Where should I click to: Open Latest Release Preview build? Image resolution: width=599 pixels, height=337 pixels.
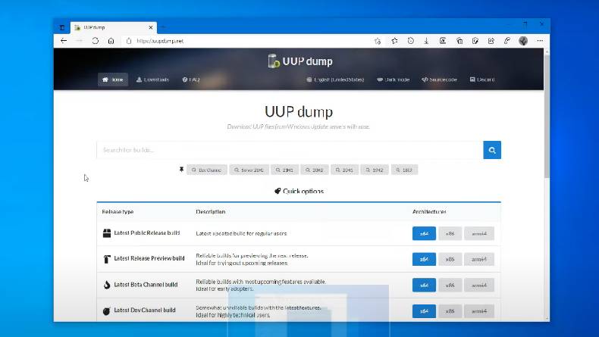(149, 258)
